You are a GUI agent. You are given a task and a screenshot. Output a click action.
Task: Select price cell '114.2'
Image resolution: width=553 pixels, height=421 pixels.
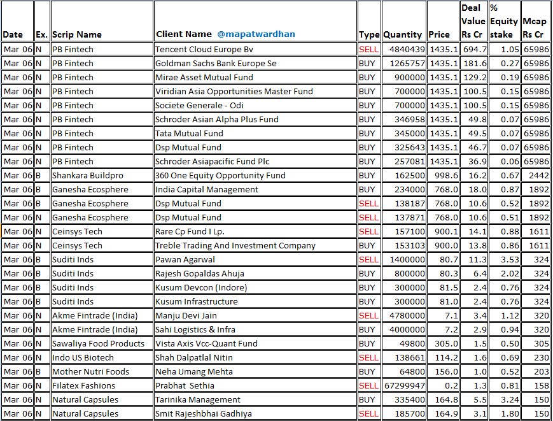click(x=443, y=357)
